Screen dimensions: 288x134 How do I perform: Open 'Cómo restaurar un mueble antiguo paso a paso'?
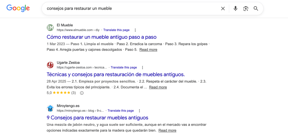(x=102, y=37)
